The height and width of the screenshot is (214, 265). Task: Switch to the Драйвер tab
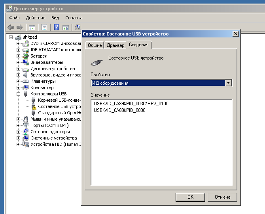[x=115, y=45]
